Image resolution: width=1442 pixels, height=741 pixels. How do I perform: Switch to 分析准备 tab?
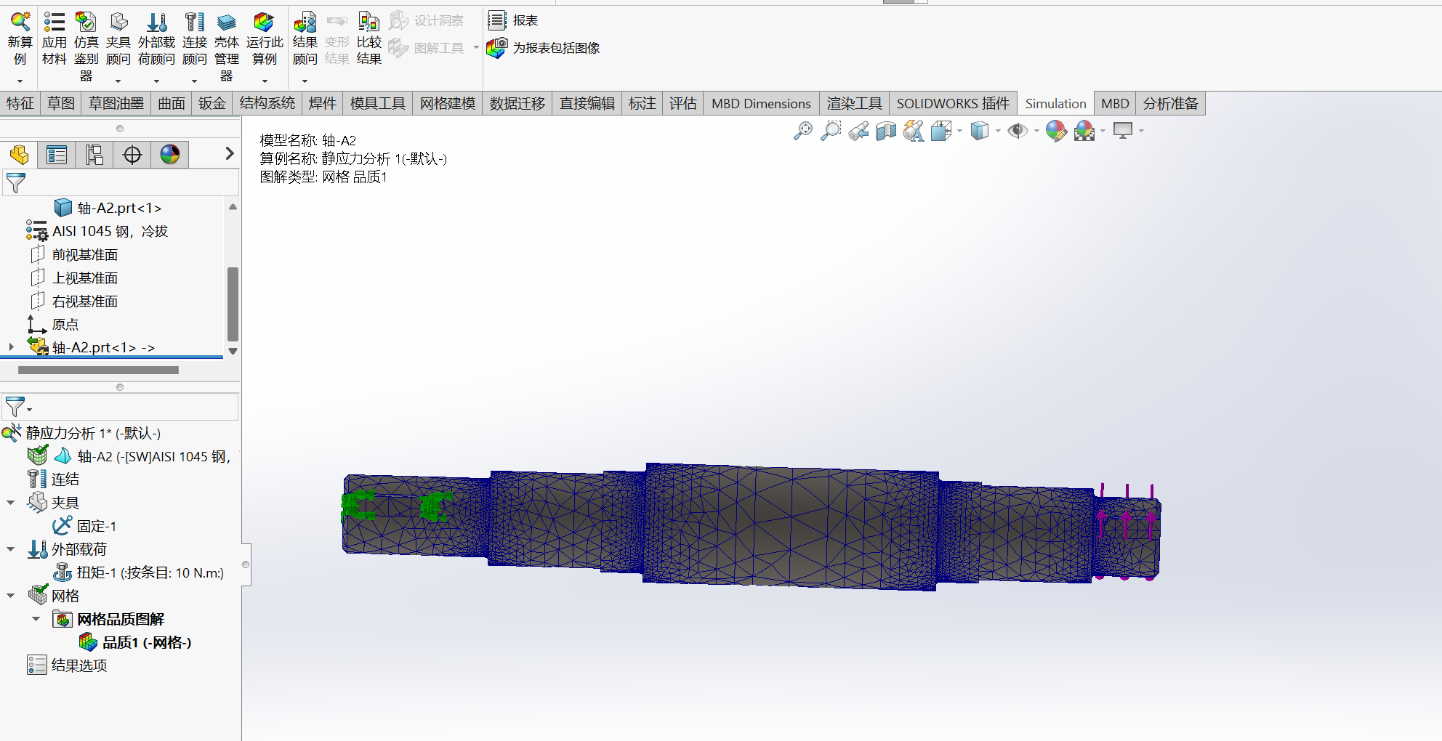click(1170, 103)
